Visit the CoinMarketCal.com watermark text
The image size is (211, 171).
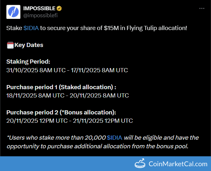178,164
